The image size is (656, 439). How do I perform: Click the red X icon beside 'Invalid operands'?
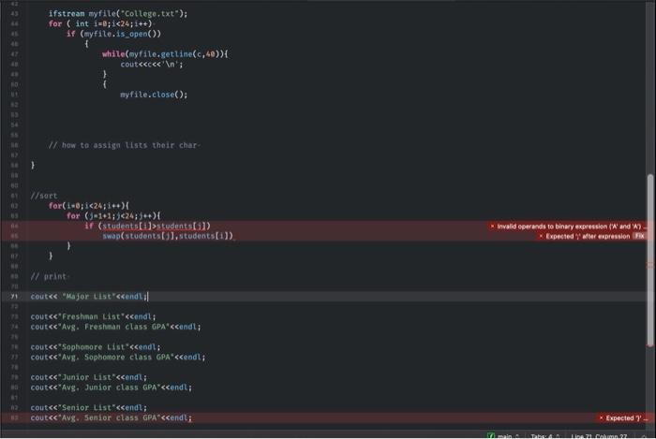pos(492,227)
